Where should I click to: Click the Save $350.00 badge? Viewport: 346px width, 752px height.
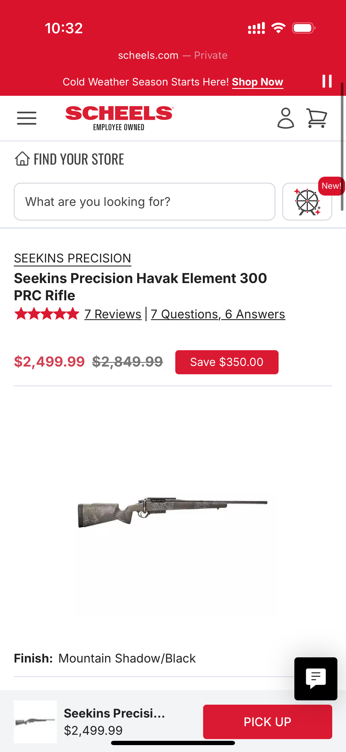(x=227, y=362)
